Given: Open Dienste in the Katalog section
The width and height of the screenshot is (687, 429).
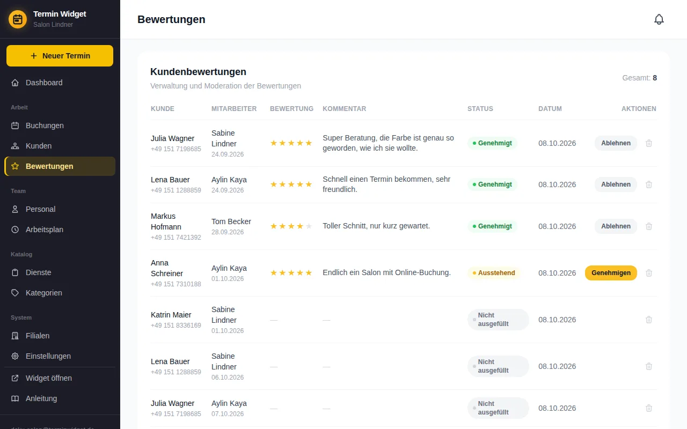Looking at the screenshot, I should point(60,272).
